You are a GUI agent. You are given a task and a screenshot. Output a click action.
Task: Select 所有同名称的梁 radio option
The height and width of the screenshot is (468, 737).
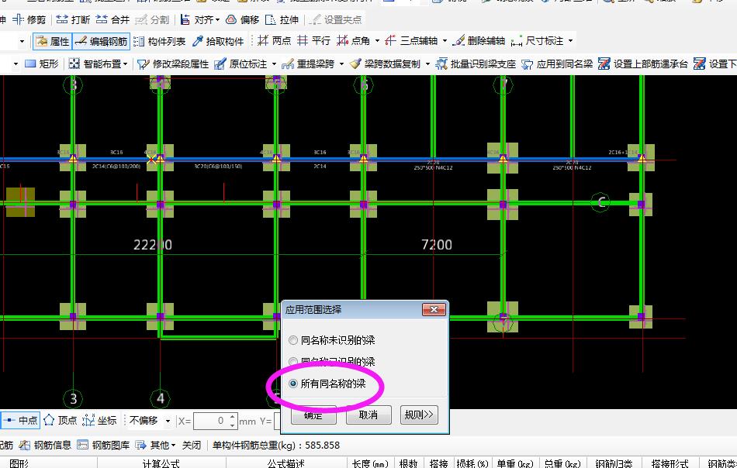[328, 384]
